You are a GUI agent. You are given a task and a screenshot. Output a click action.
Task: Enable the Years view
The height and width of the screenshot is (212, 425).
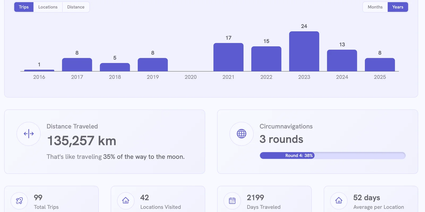[x=398, y=7]
